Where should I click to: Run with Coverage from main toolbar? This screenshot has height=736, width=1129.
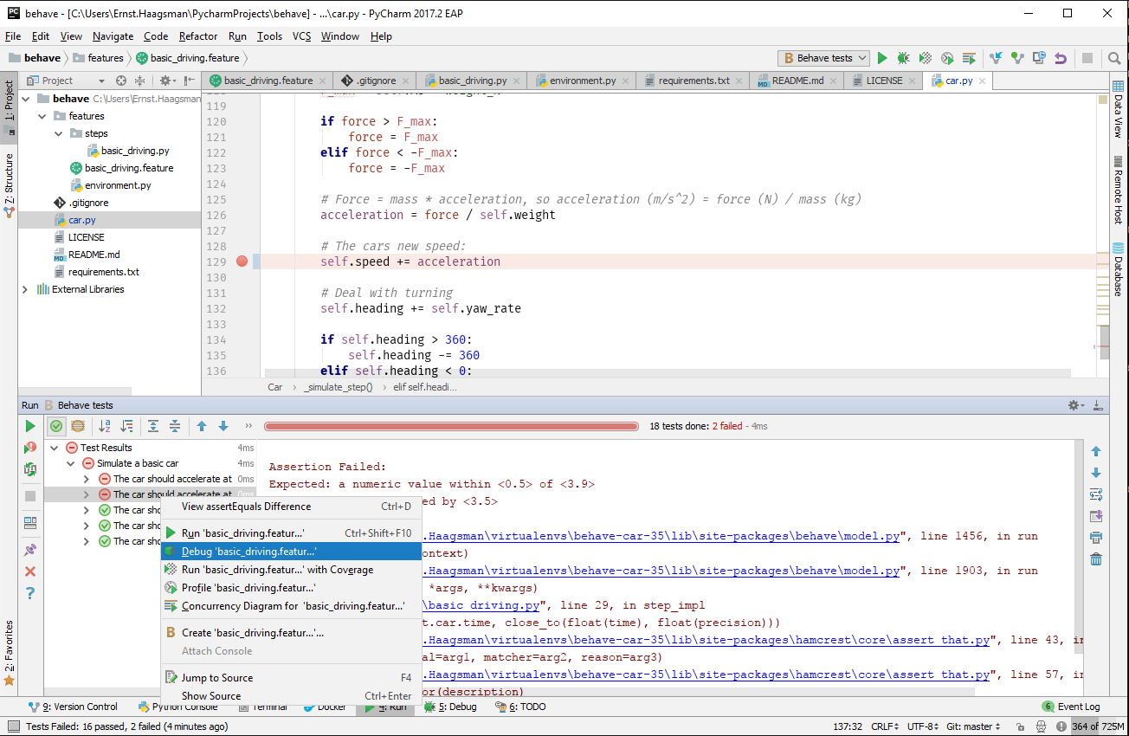(x=926, y=58)
